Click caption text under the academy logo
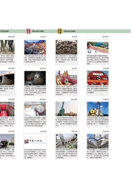This screenshot has width=131, height=175. [35, 153]
